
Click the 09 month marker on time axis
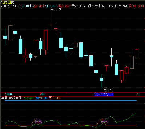(42, 94)
